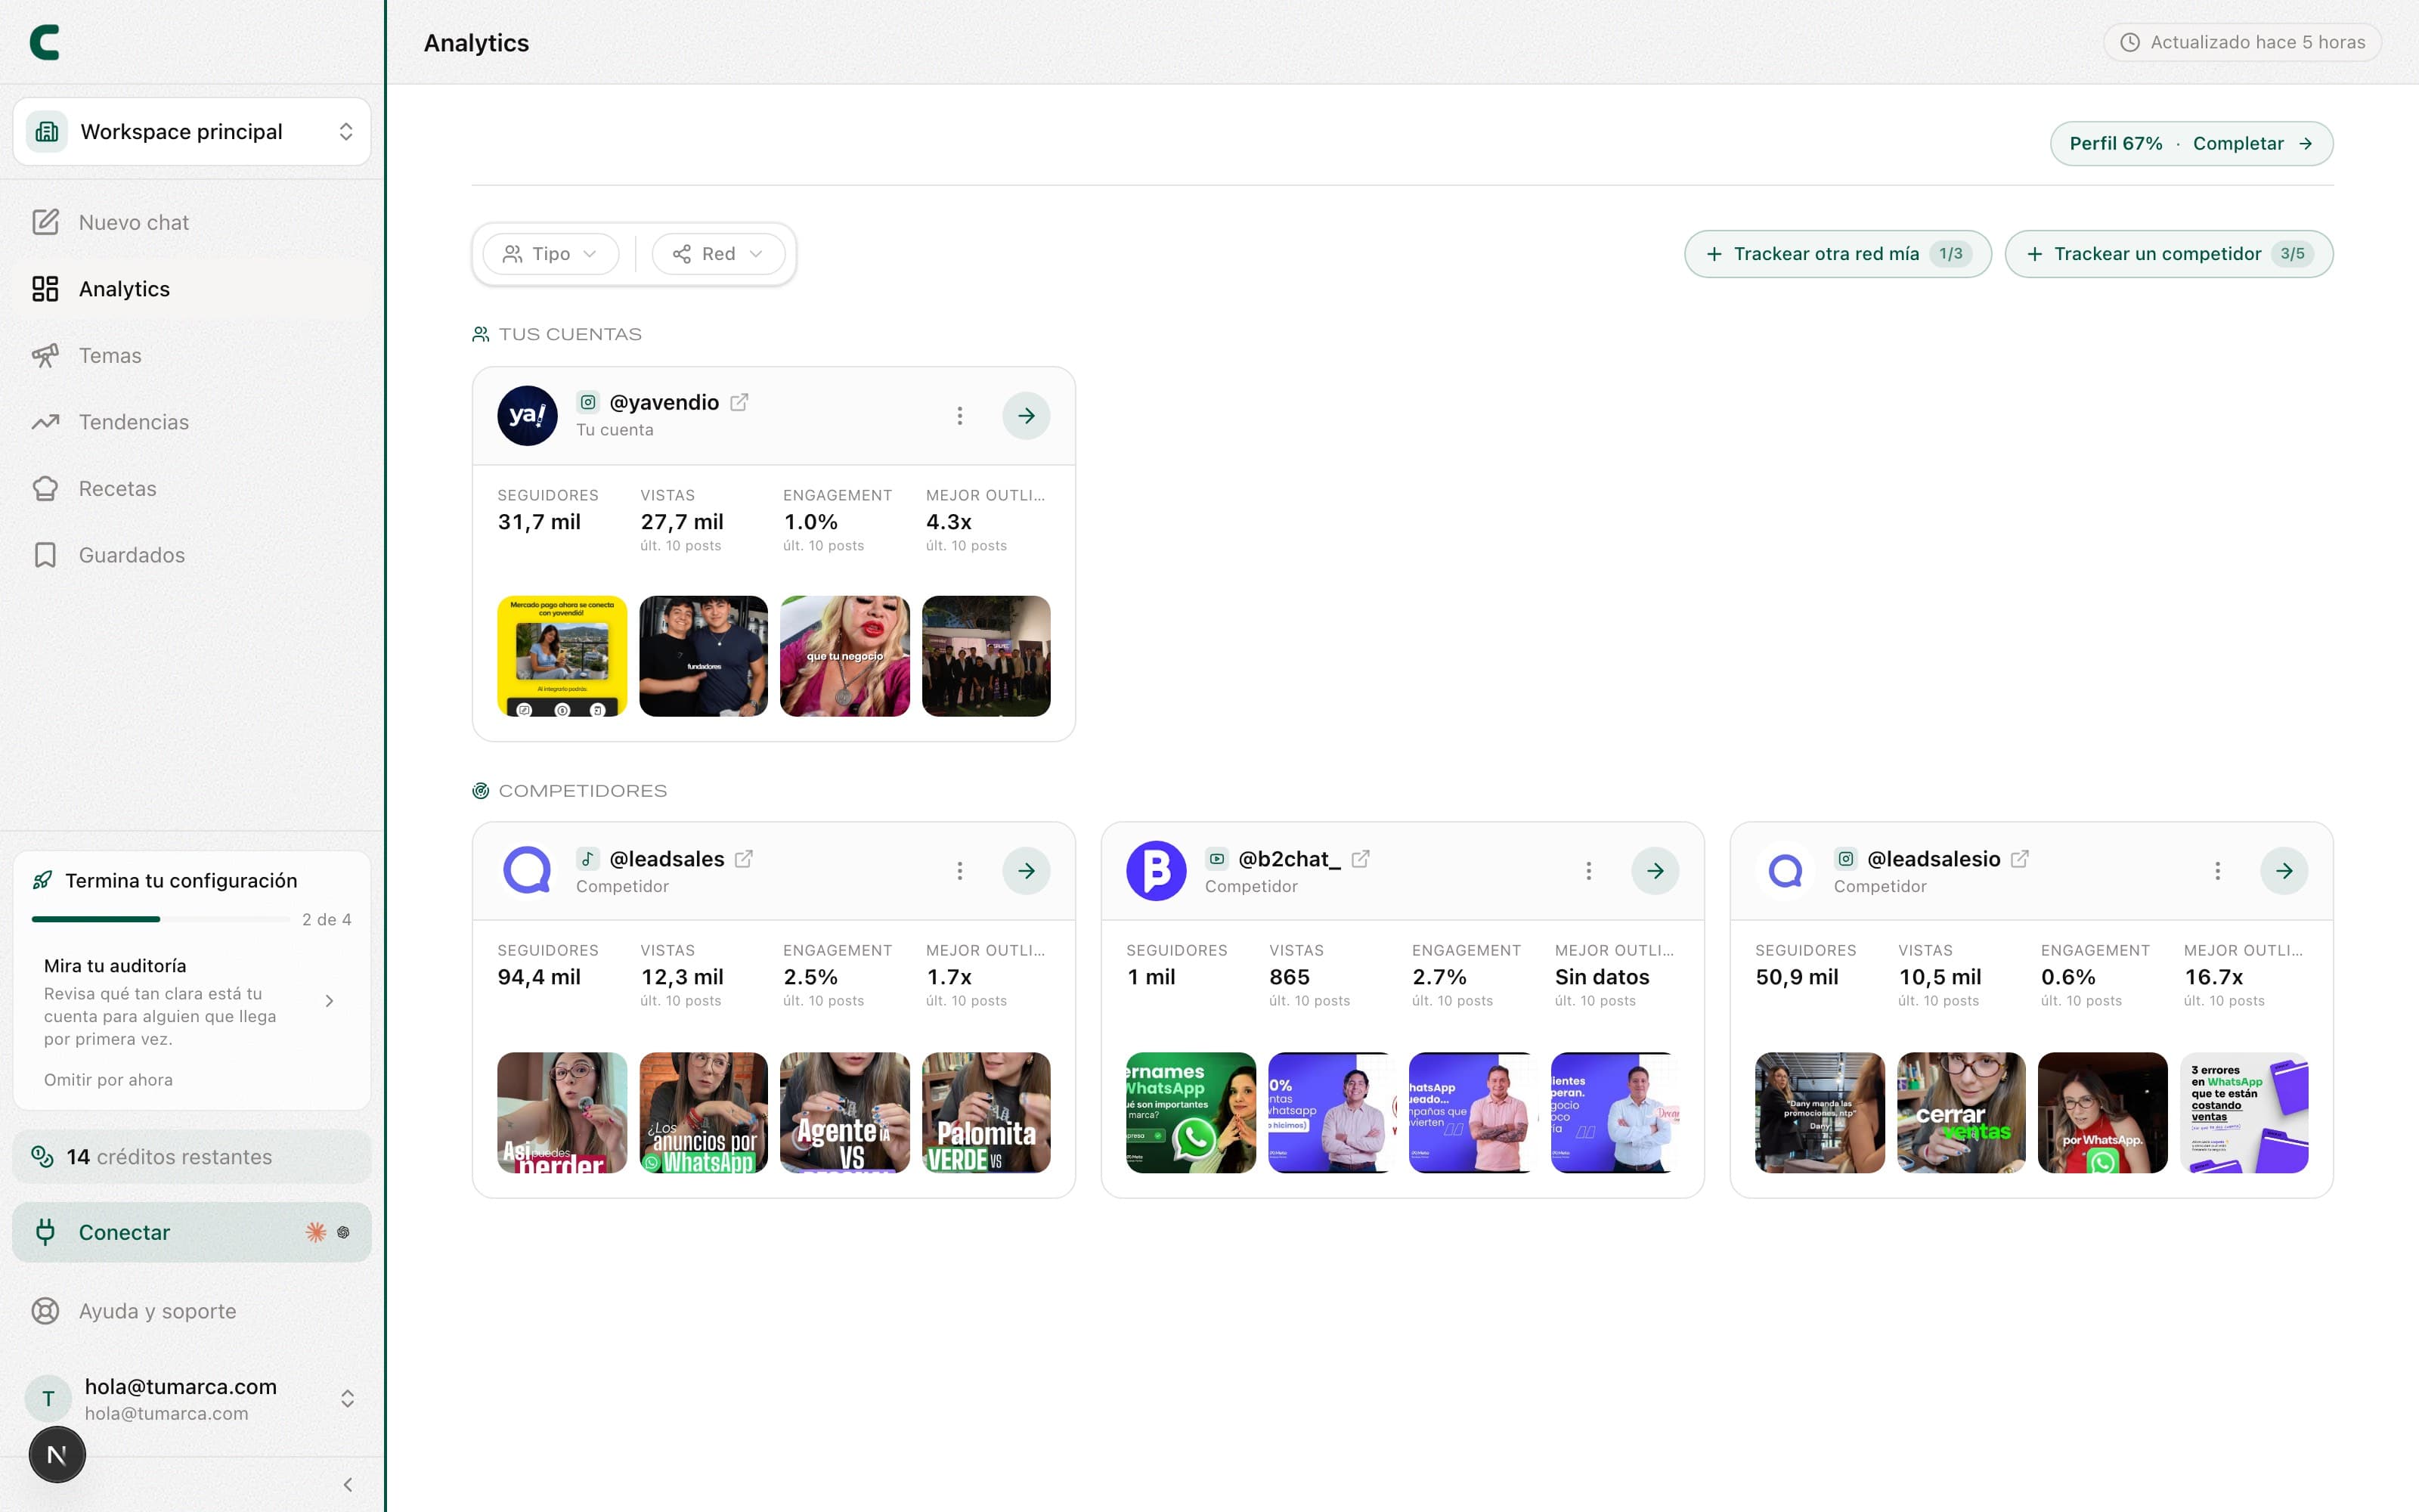Open external link icon next to @b2chat_
Screen dimensions: 2419x1512
pyautogui.click(x=1361, y=859)
